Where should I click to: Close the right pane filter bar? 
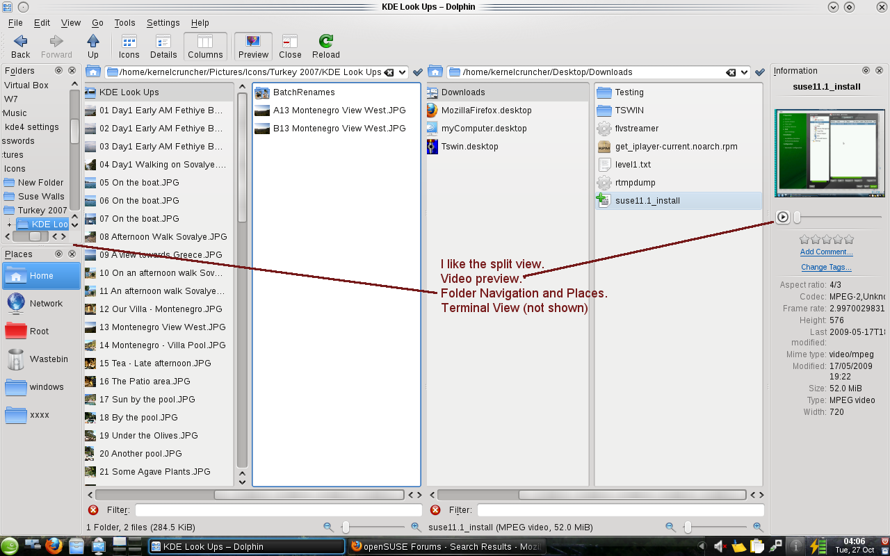(435, 510)
